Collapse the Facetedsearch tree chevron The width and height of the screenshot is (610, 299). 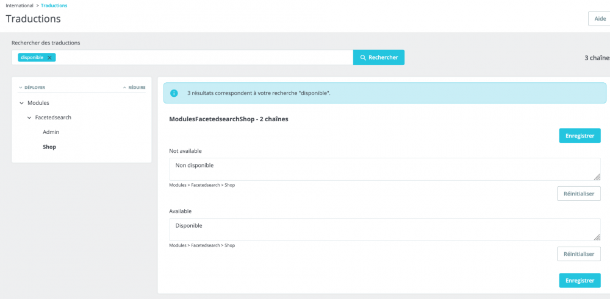point(29,118)
